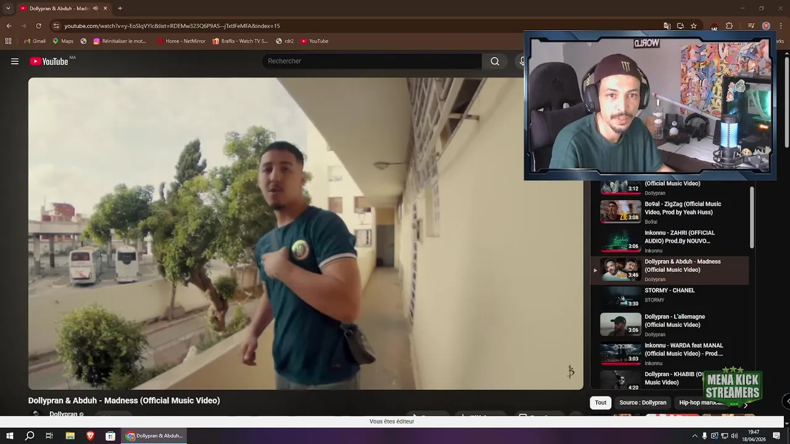Open the Dollypran channel name link
The width and height of the screenshot is (790, 444).
pos(63,414)
